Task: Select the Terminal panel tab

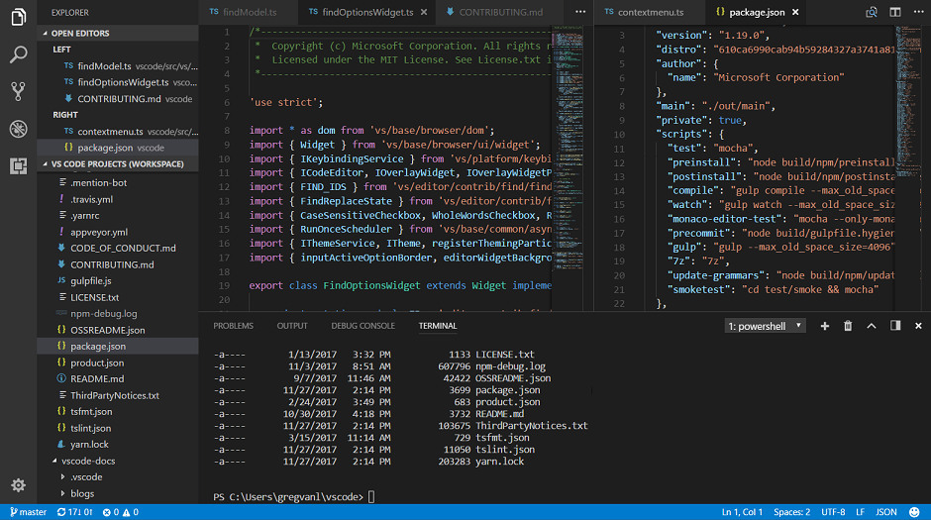Action: [438, 326]
